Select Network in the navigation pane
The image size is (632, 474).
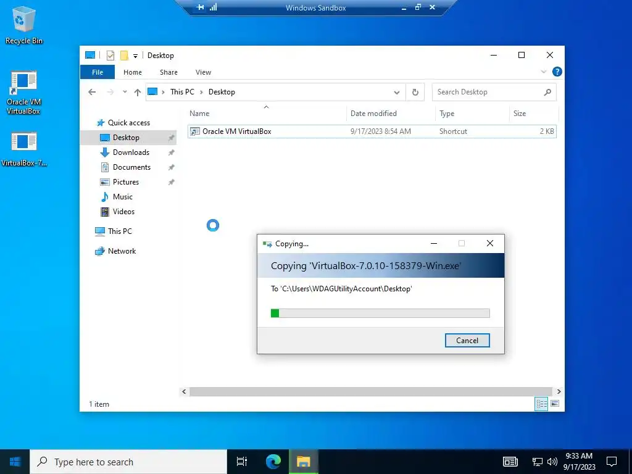coord(122,251)
